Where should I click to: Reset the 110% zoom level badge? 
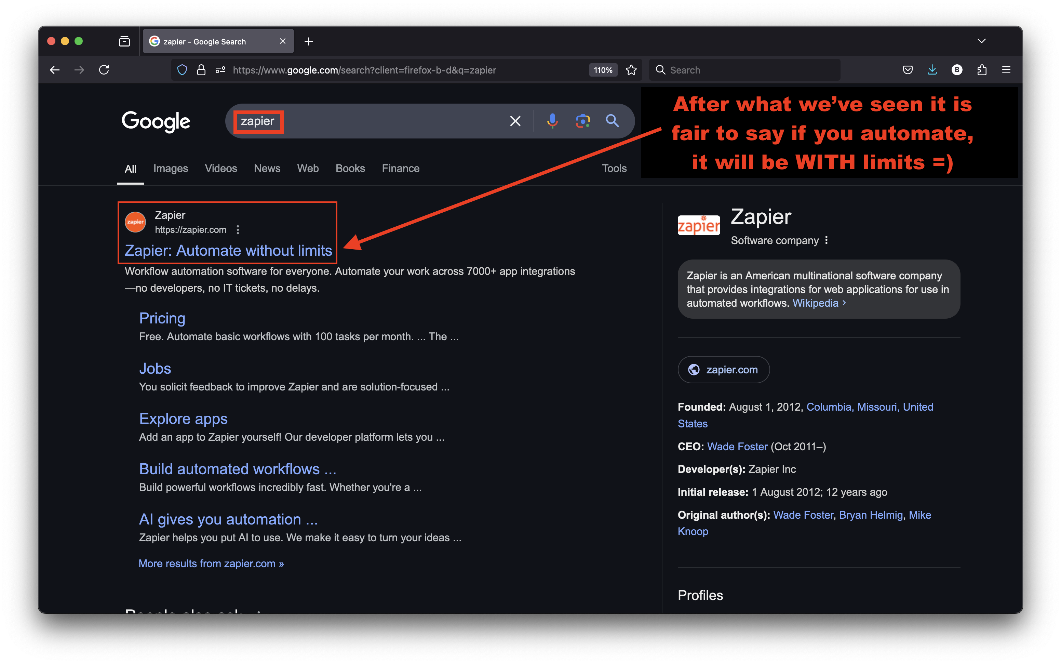(x=603, y=70)
